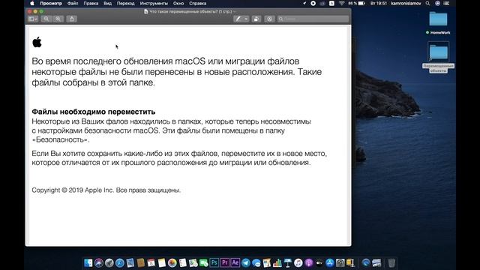Click the Wi-Fi status icon
The image size is (480, 270).
[x=342, y=3]
